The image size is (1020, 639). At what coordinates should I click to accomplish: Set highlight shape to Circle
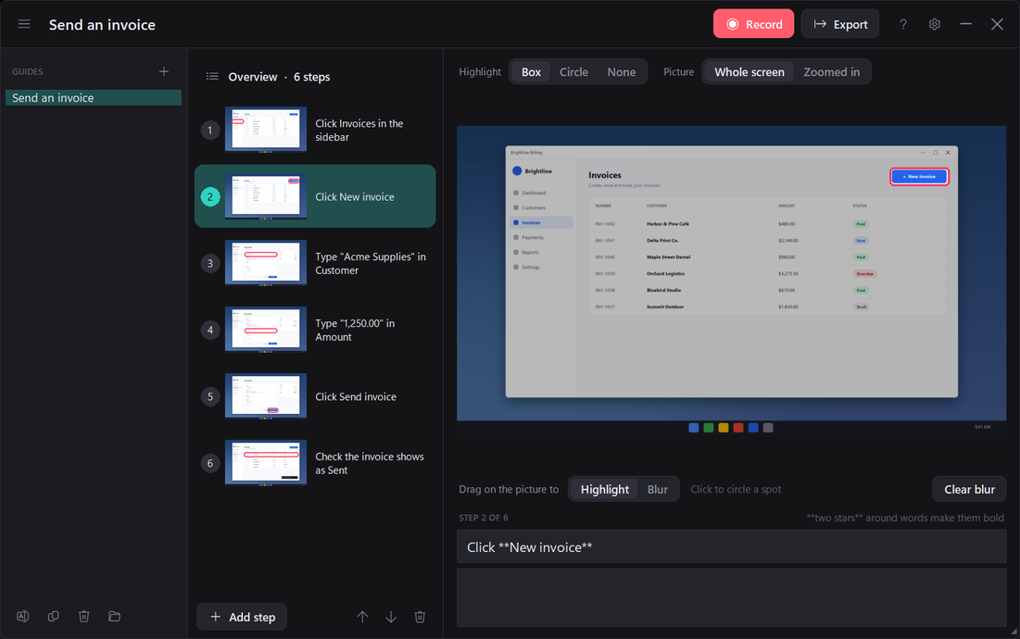pyautogui.click(x=573, y=72)
